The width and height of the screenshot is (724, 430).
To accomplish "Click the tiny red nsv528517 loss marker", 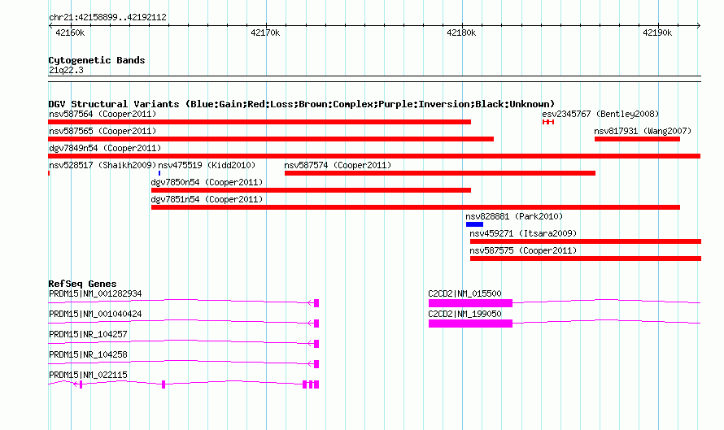I will (49, 173).
